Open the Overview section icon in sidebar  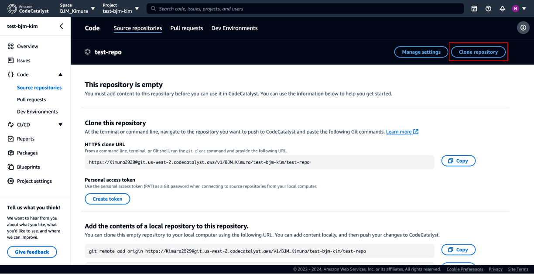tap(10, 46)
